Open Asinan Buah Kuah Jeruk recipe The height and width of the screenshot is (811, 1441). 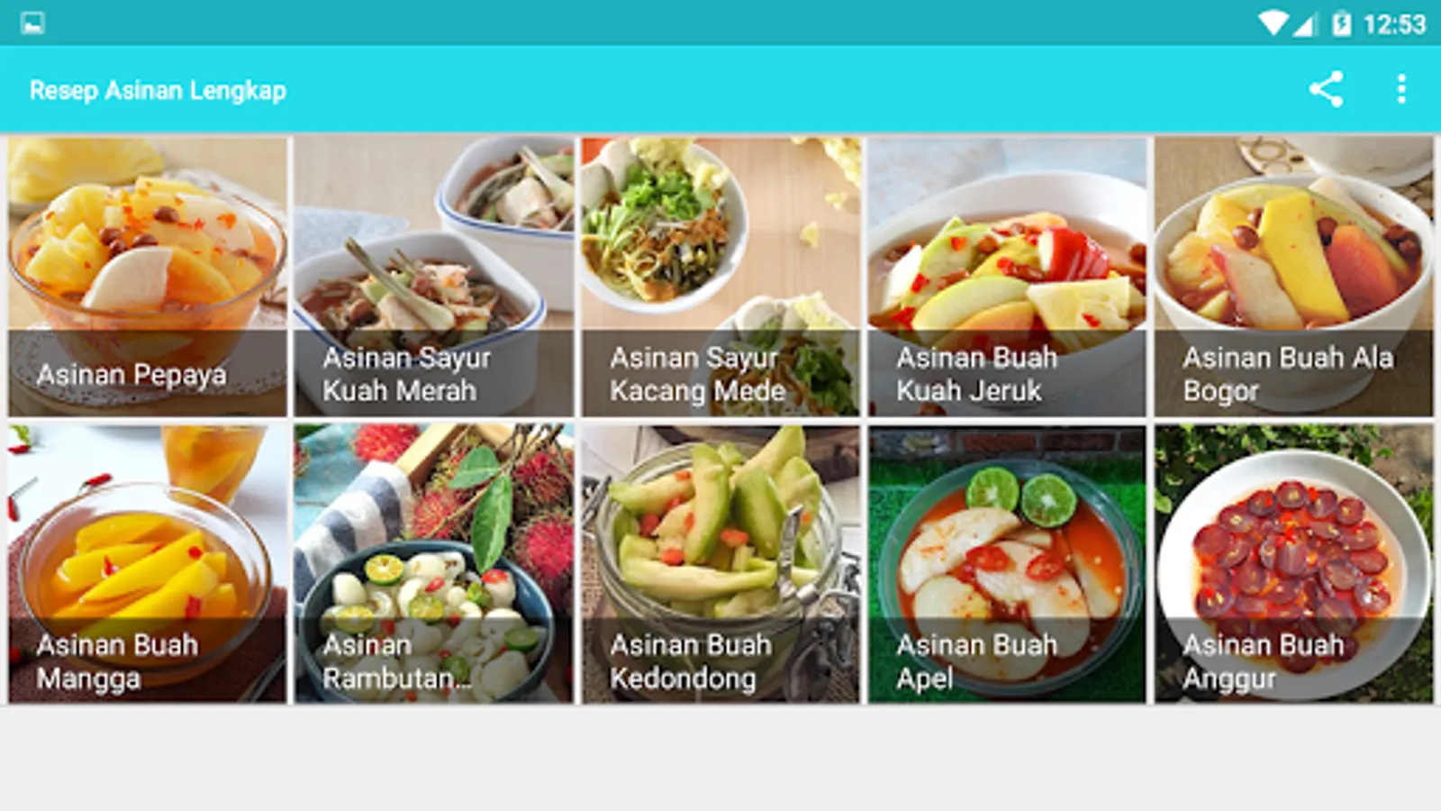click(x=1007, y=277)
